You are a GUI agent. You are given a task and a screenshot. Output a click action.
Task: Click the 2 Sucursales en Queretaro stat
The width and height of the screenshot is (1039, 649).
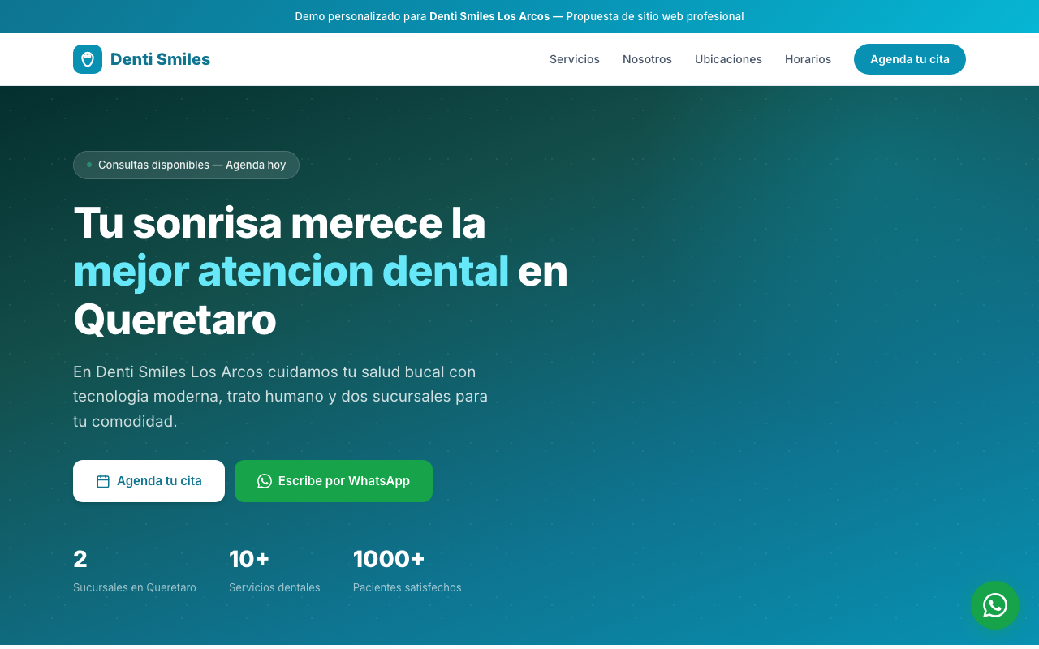tap(134, 572)
